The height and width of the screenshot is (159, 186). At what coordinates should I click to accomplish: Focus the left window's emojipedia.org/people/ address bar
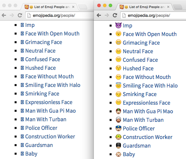60,15
